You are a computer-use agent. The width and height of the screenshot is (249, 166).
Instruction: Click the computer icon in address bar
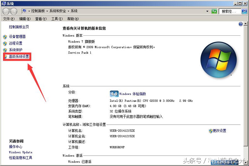pos(24,11)
